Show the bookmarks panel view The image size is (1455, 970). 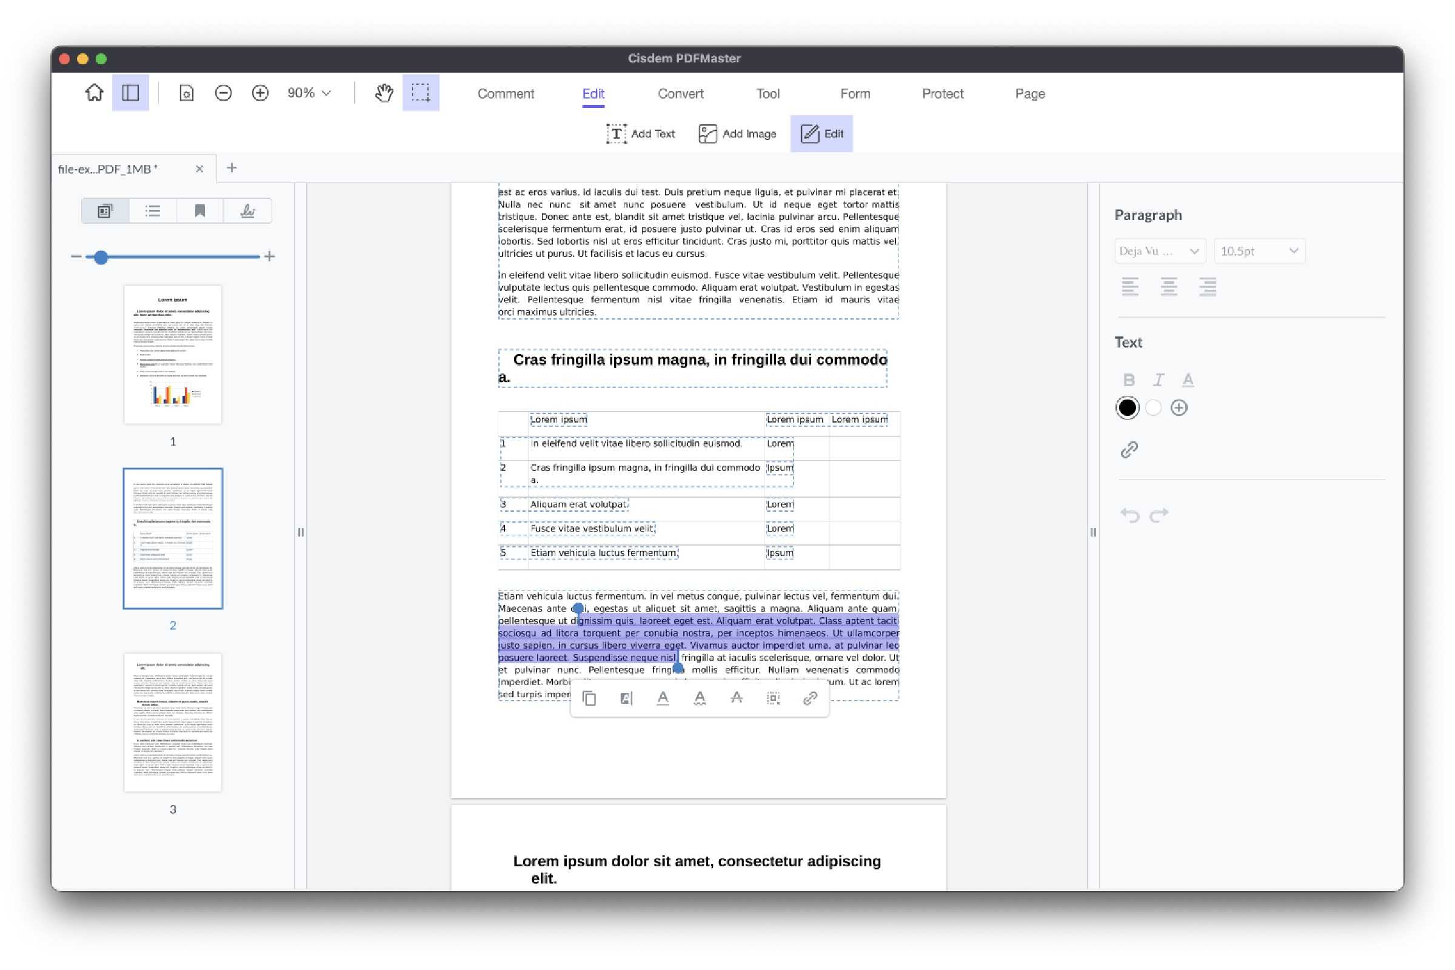(x=200, y=211)
